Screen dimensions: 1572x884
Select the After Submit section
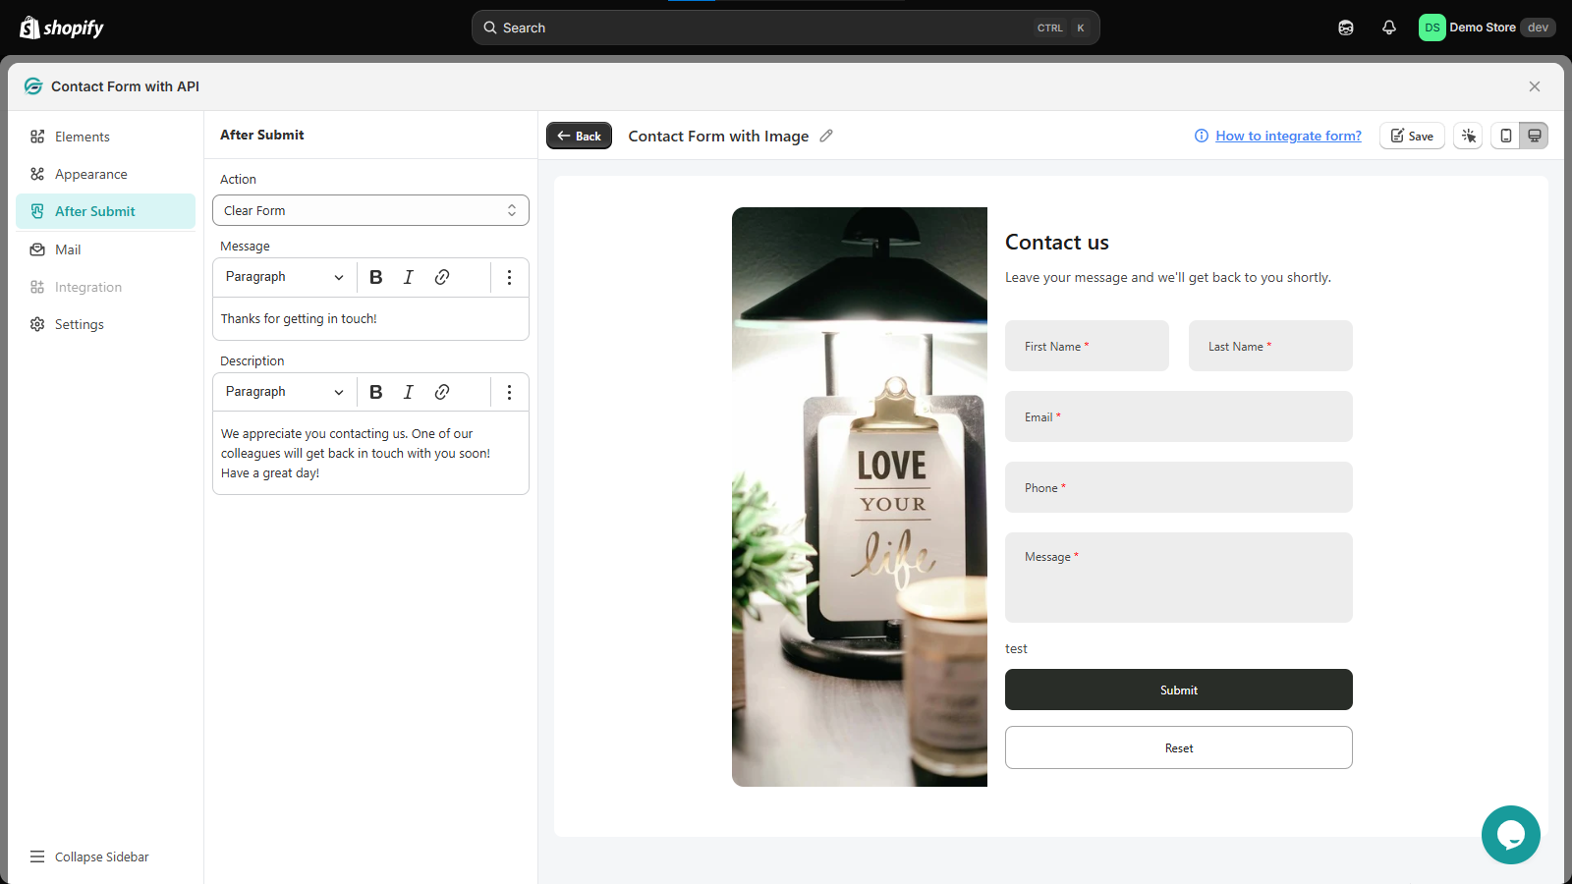105,211
